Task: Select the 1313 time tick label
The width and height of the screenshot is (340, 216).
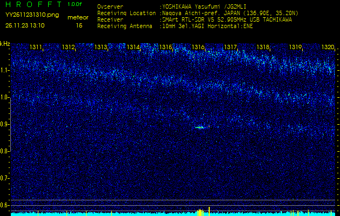Action: point(101,48)
